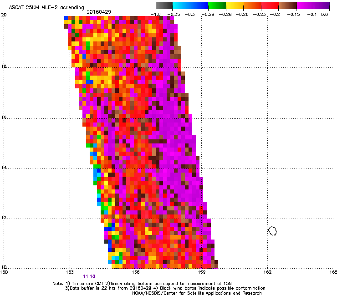Click the 0.0 color scale label
This screenshot has width=337, height=296.
[325, 15]
